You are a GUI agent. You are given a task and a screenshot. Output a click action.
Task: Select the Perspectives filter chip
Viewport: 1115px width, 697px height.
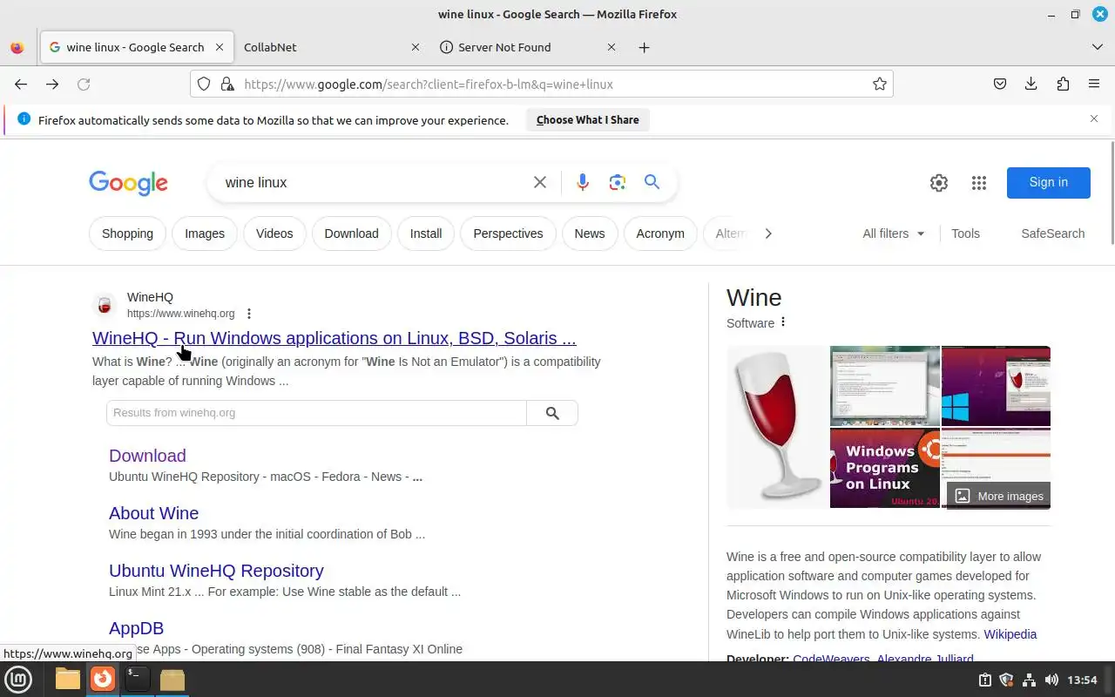[x=508, y=233]
